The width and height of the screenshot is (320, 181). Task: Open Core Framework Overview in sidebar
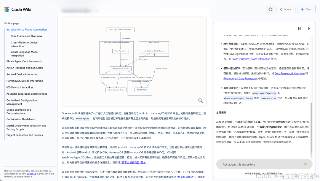pyautogui.click(x=26, y=36)
